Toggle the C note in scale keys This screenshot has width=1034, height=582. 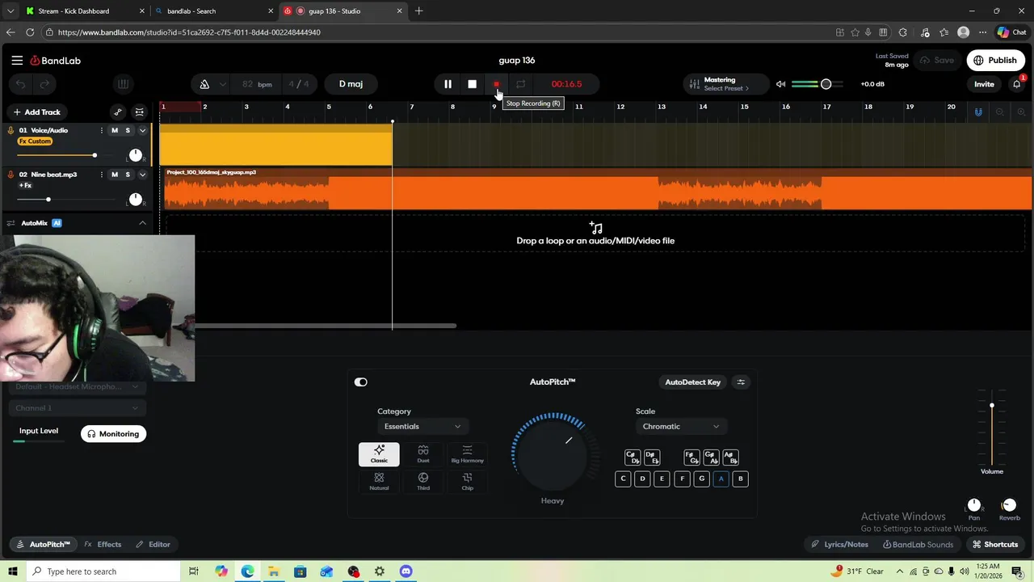coord(623,479)
